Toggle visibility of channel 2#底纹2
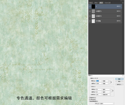This screenshot has width=125, height=105. coord(90,16)
